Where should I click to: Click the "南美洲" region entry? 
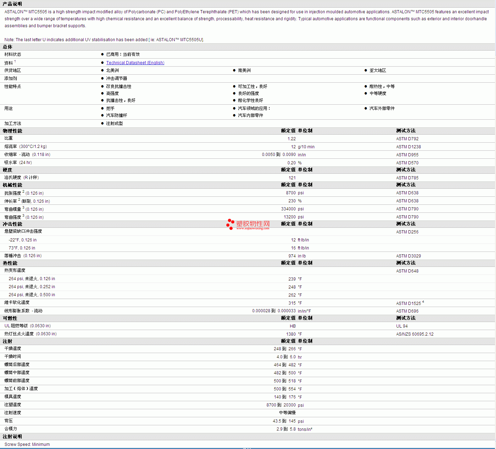(244, 70)
